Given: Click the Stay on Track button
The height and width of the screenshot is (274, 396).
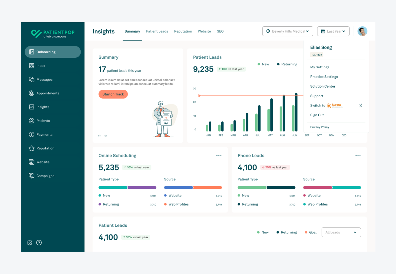Looking at the screenshot, I should coord(113,94).
